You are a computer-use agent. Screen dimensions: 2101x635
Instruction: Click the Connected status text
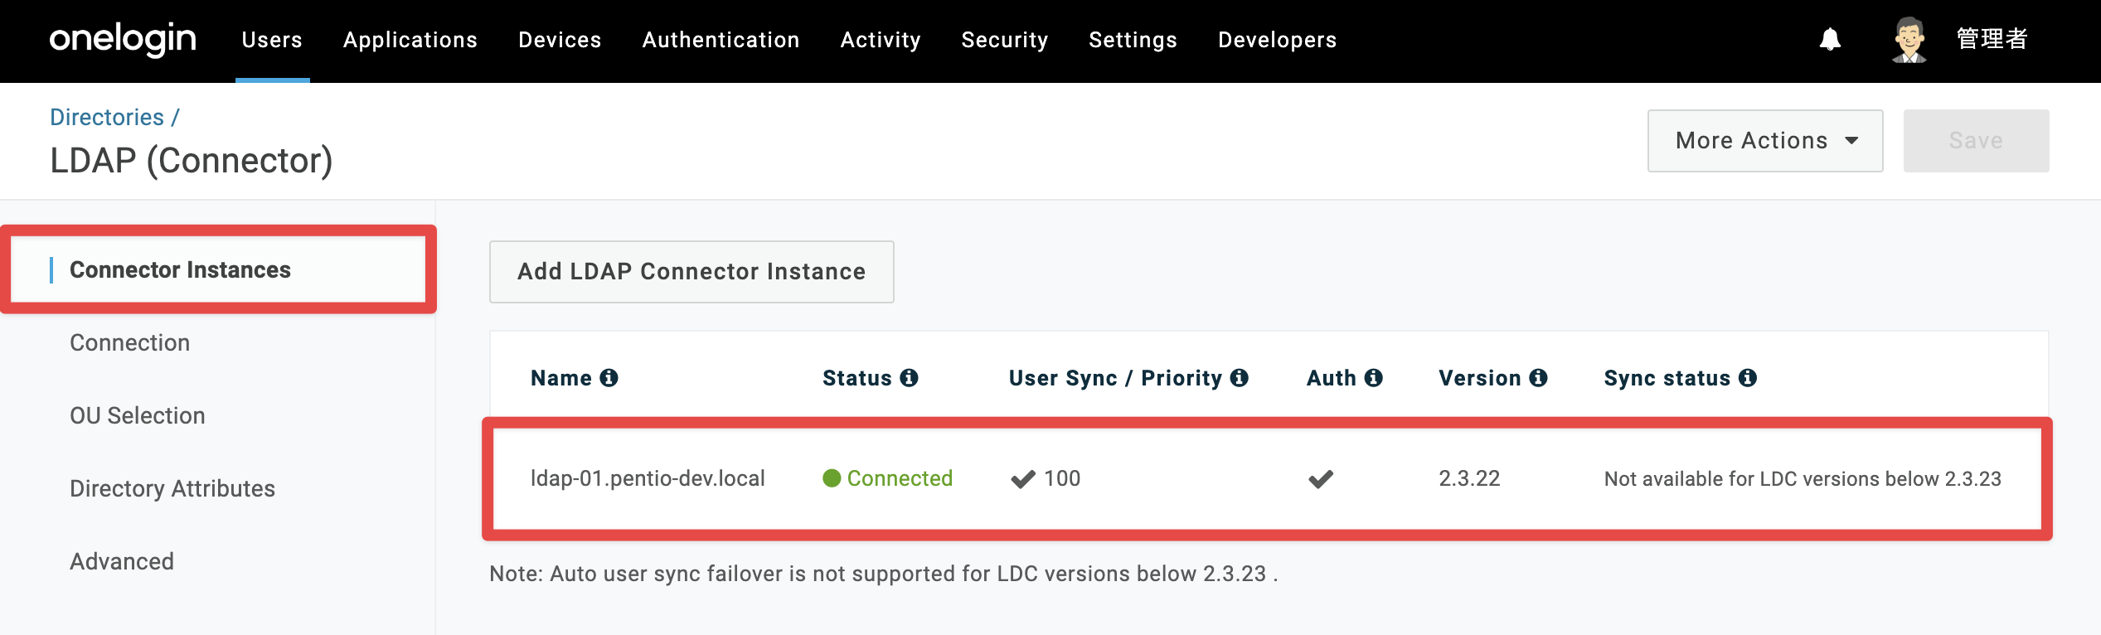click(900, 478)
